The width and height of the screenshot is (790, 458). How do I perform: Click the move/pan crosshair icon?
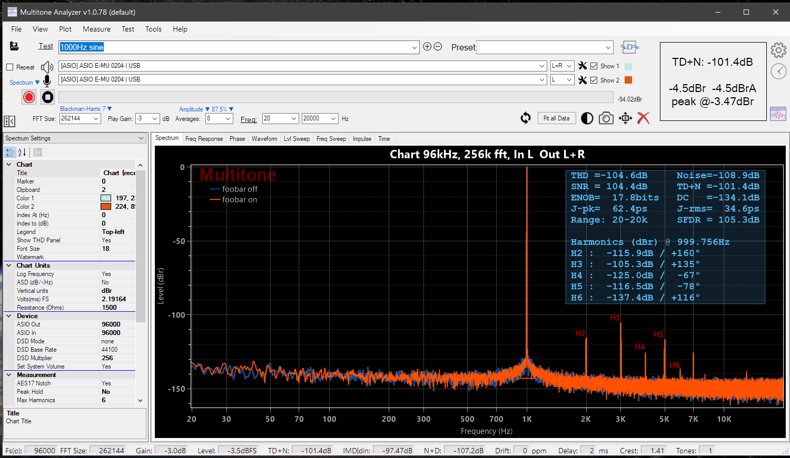point(625,118)
